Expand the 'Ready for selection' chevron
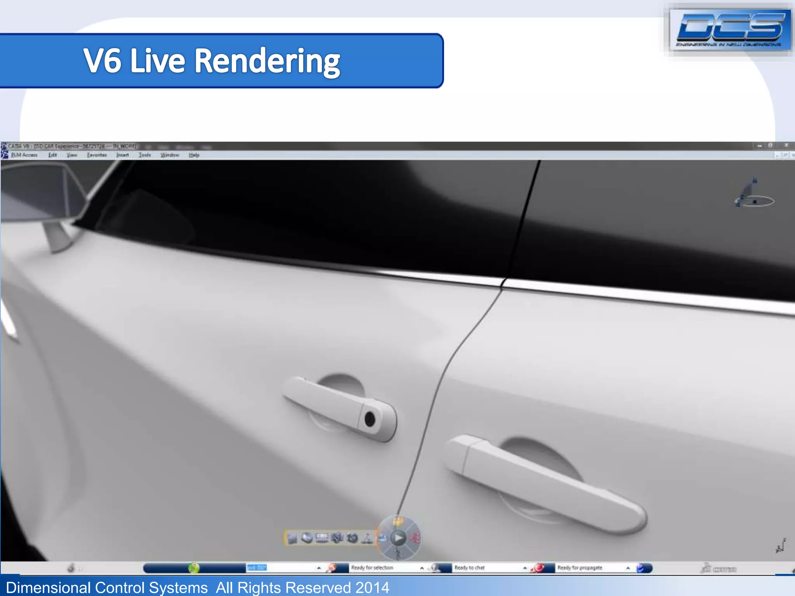The image size is (795, 596). 422,568
